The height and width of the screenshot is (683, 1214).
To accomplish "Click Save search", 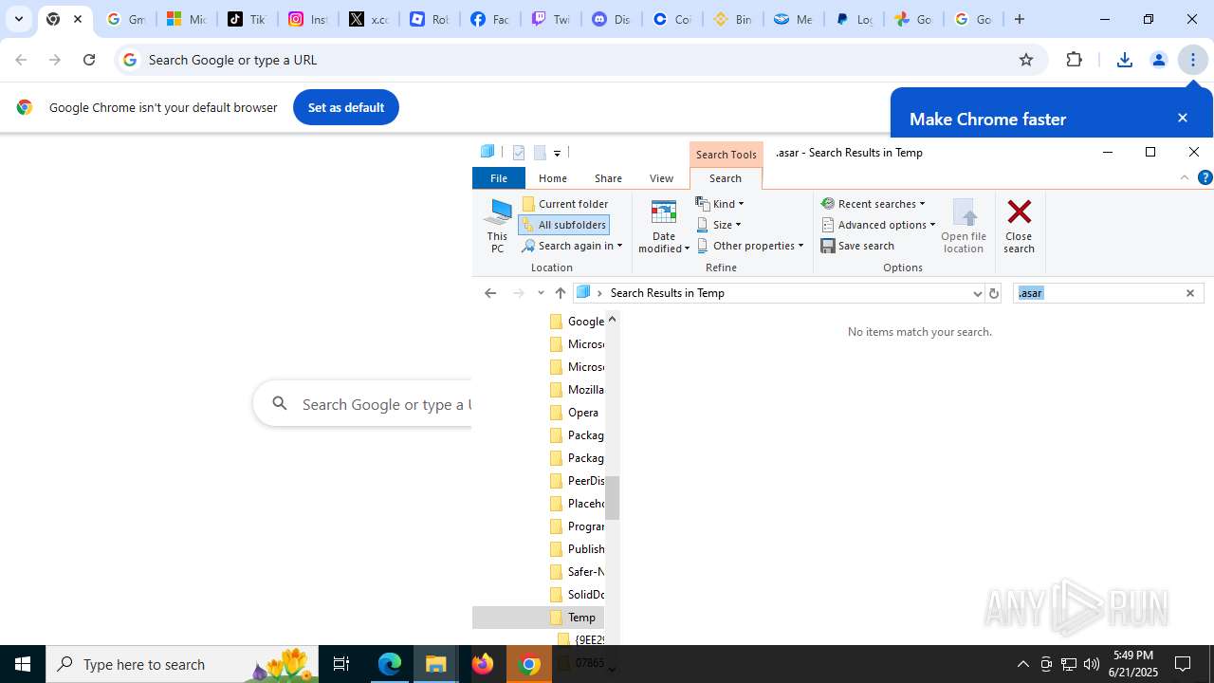I will point(857,246).
